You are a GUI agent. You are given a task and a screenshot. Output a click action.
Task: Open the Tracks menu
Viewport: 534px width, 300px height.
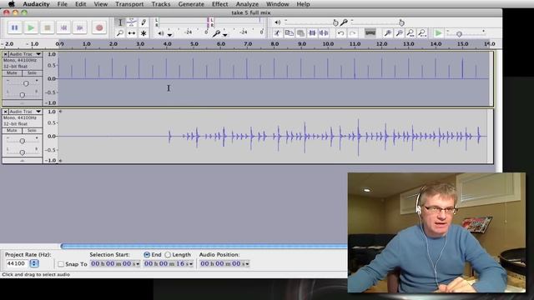click(161, 4)
